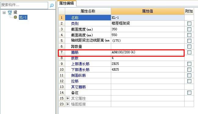The width and height of the screenshot is (198, 114).
Task: Click the 名称 property name cell
Action: 88,18
